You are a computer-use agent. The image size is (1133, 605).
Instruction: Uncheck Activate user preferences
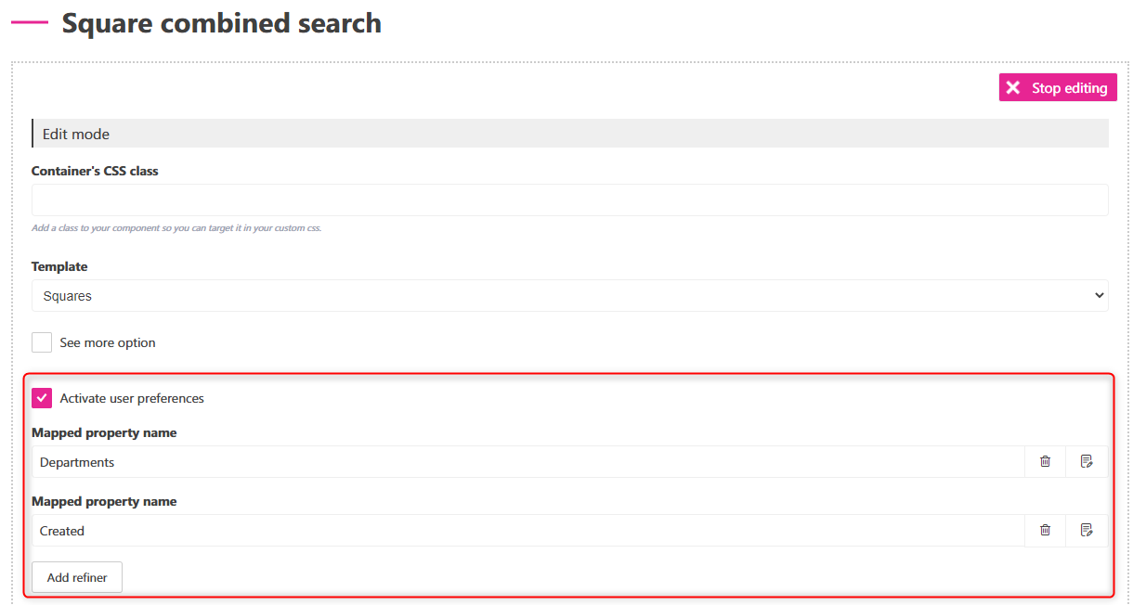[42, 398]
